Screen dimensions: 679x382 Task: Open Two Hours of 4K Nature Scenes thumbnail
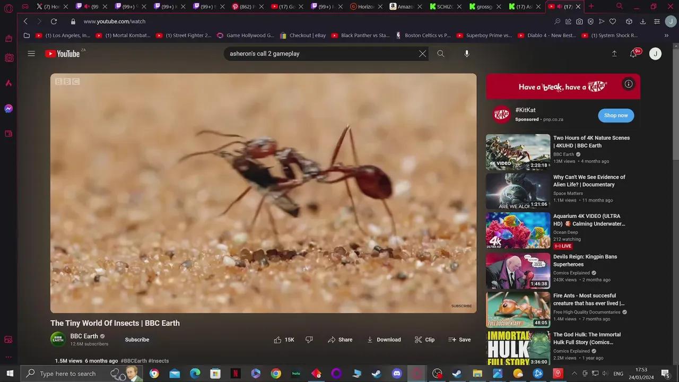click(x=518, y=152)
